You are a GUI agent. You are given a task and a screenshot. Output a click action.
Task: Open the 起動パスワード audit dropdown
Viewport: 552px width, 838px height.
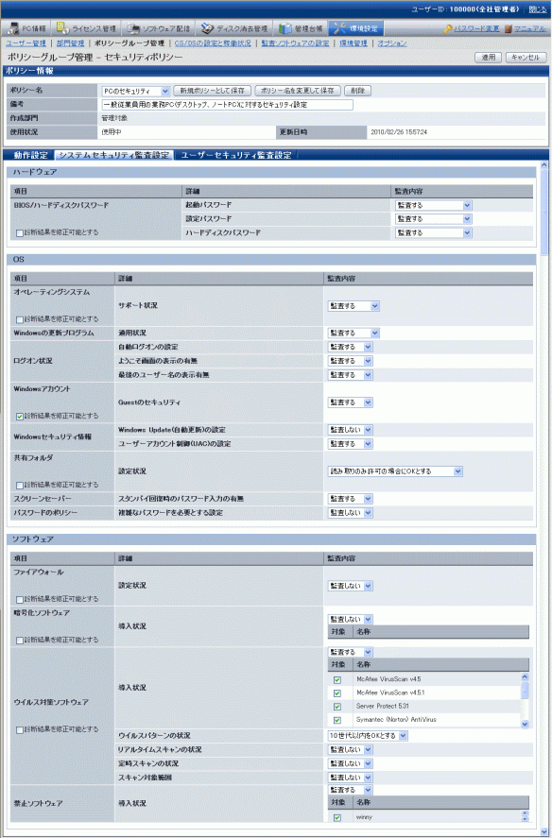pyautogui.click(x=433, y=205)
